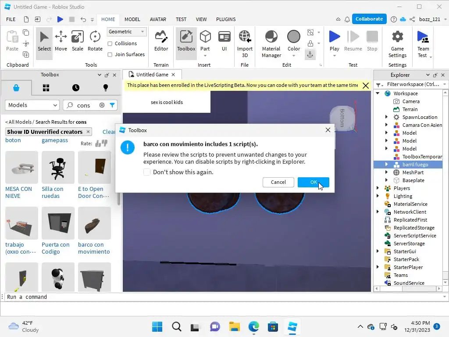This screenshot has height=337, width=449.
Task: Open Import 3D
Action: coord(245,44)
